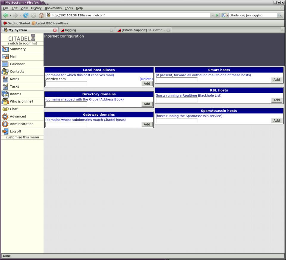The height and width of the screenshot is (260, 286).
Task: Delete the jonzdev.com host alias
Action: [x=146, y=79]
